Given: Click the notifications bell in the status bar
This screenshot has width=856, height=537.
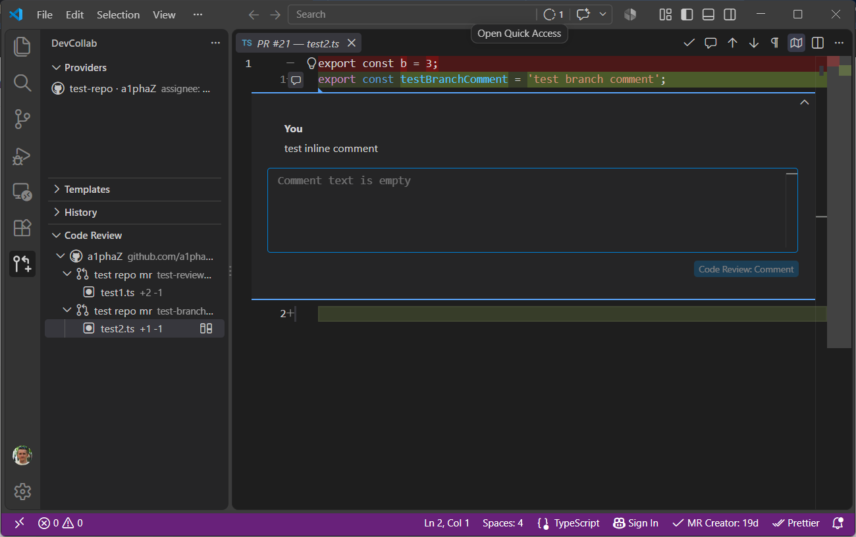Looking at the screenshot, I should [x=838, y=523].
